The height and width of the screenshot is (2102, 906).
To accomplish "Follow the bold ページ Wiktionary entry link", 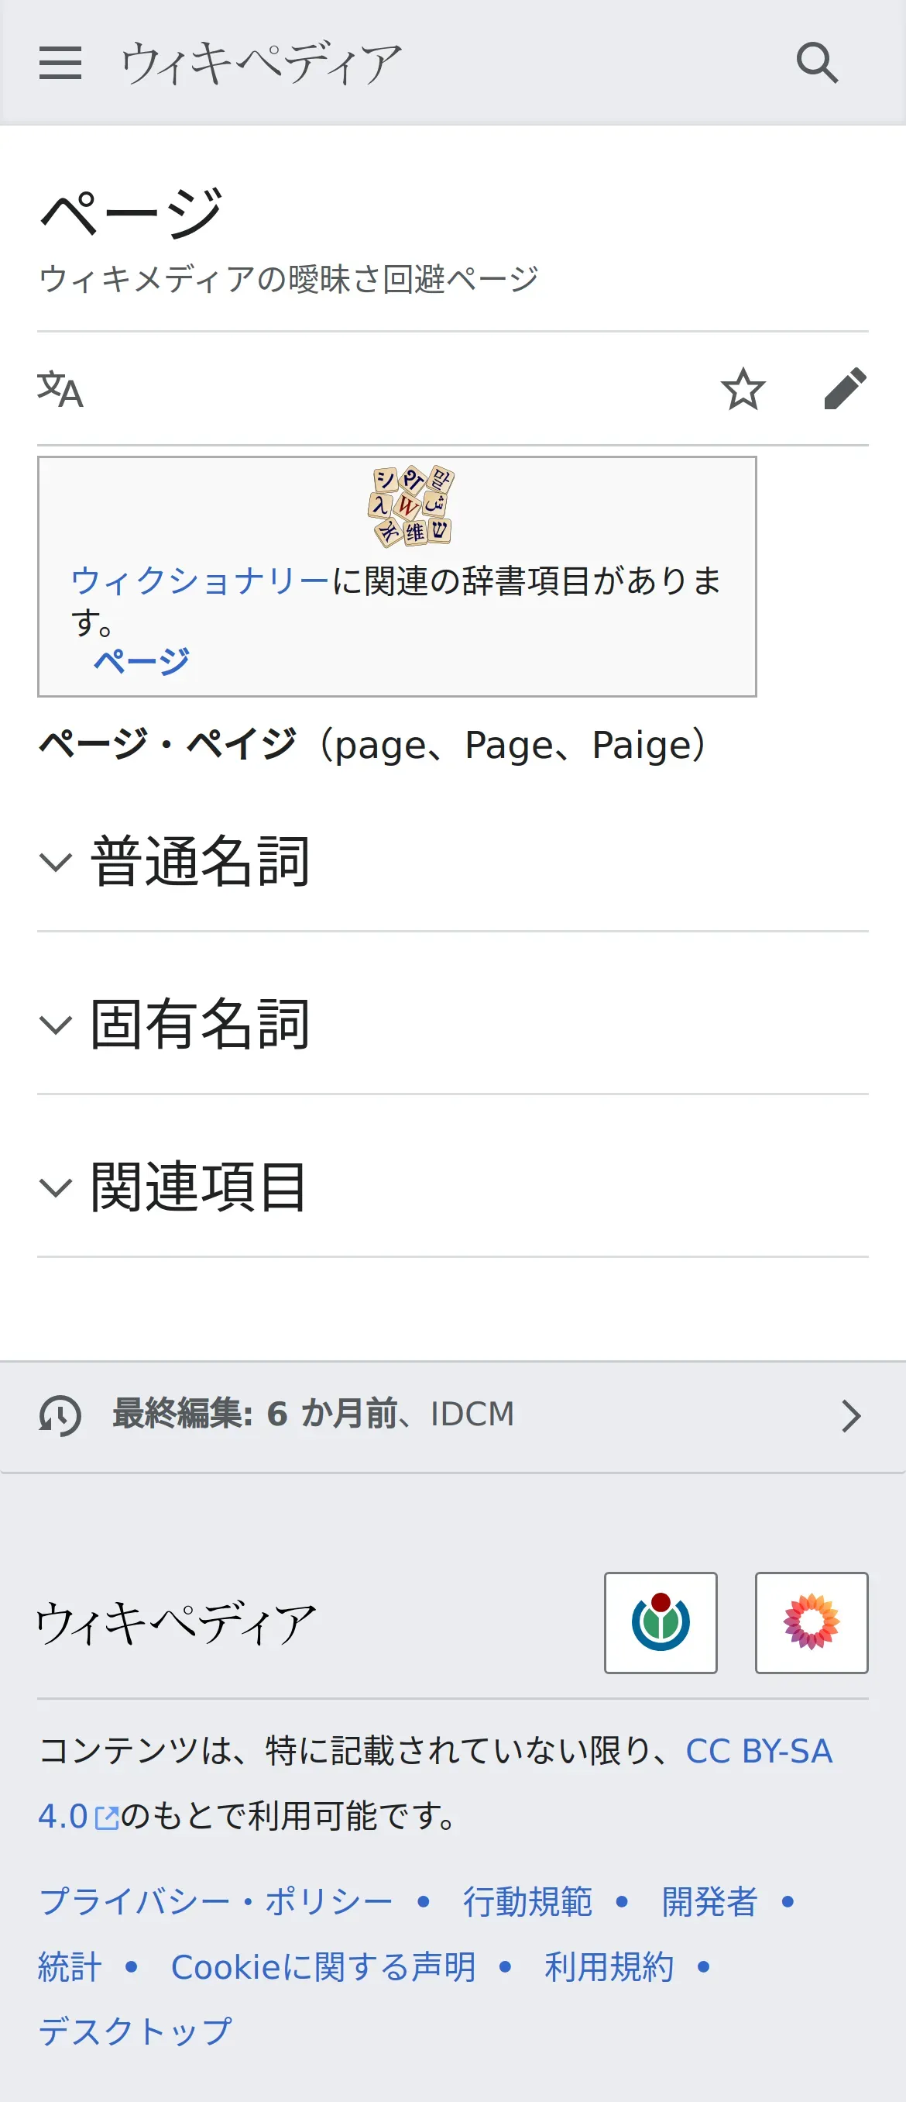I will coord(142,660).
